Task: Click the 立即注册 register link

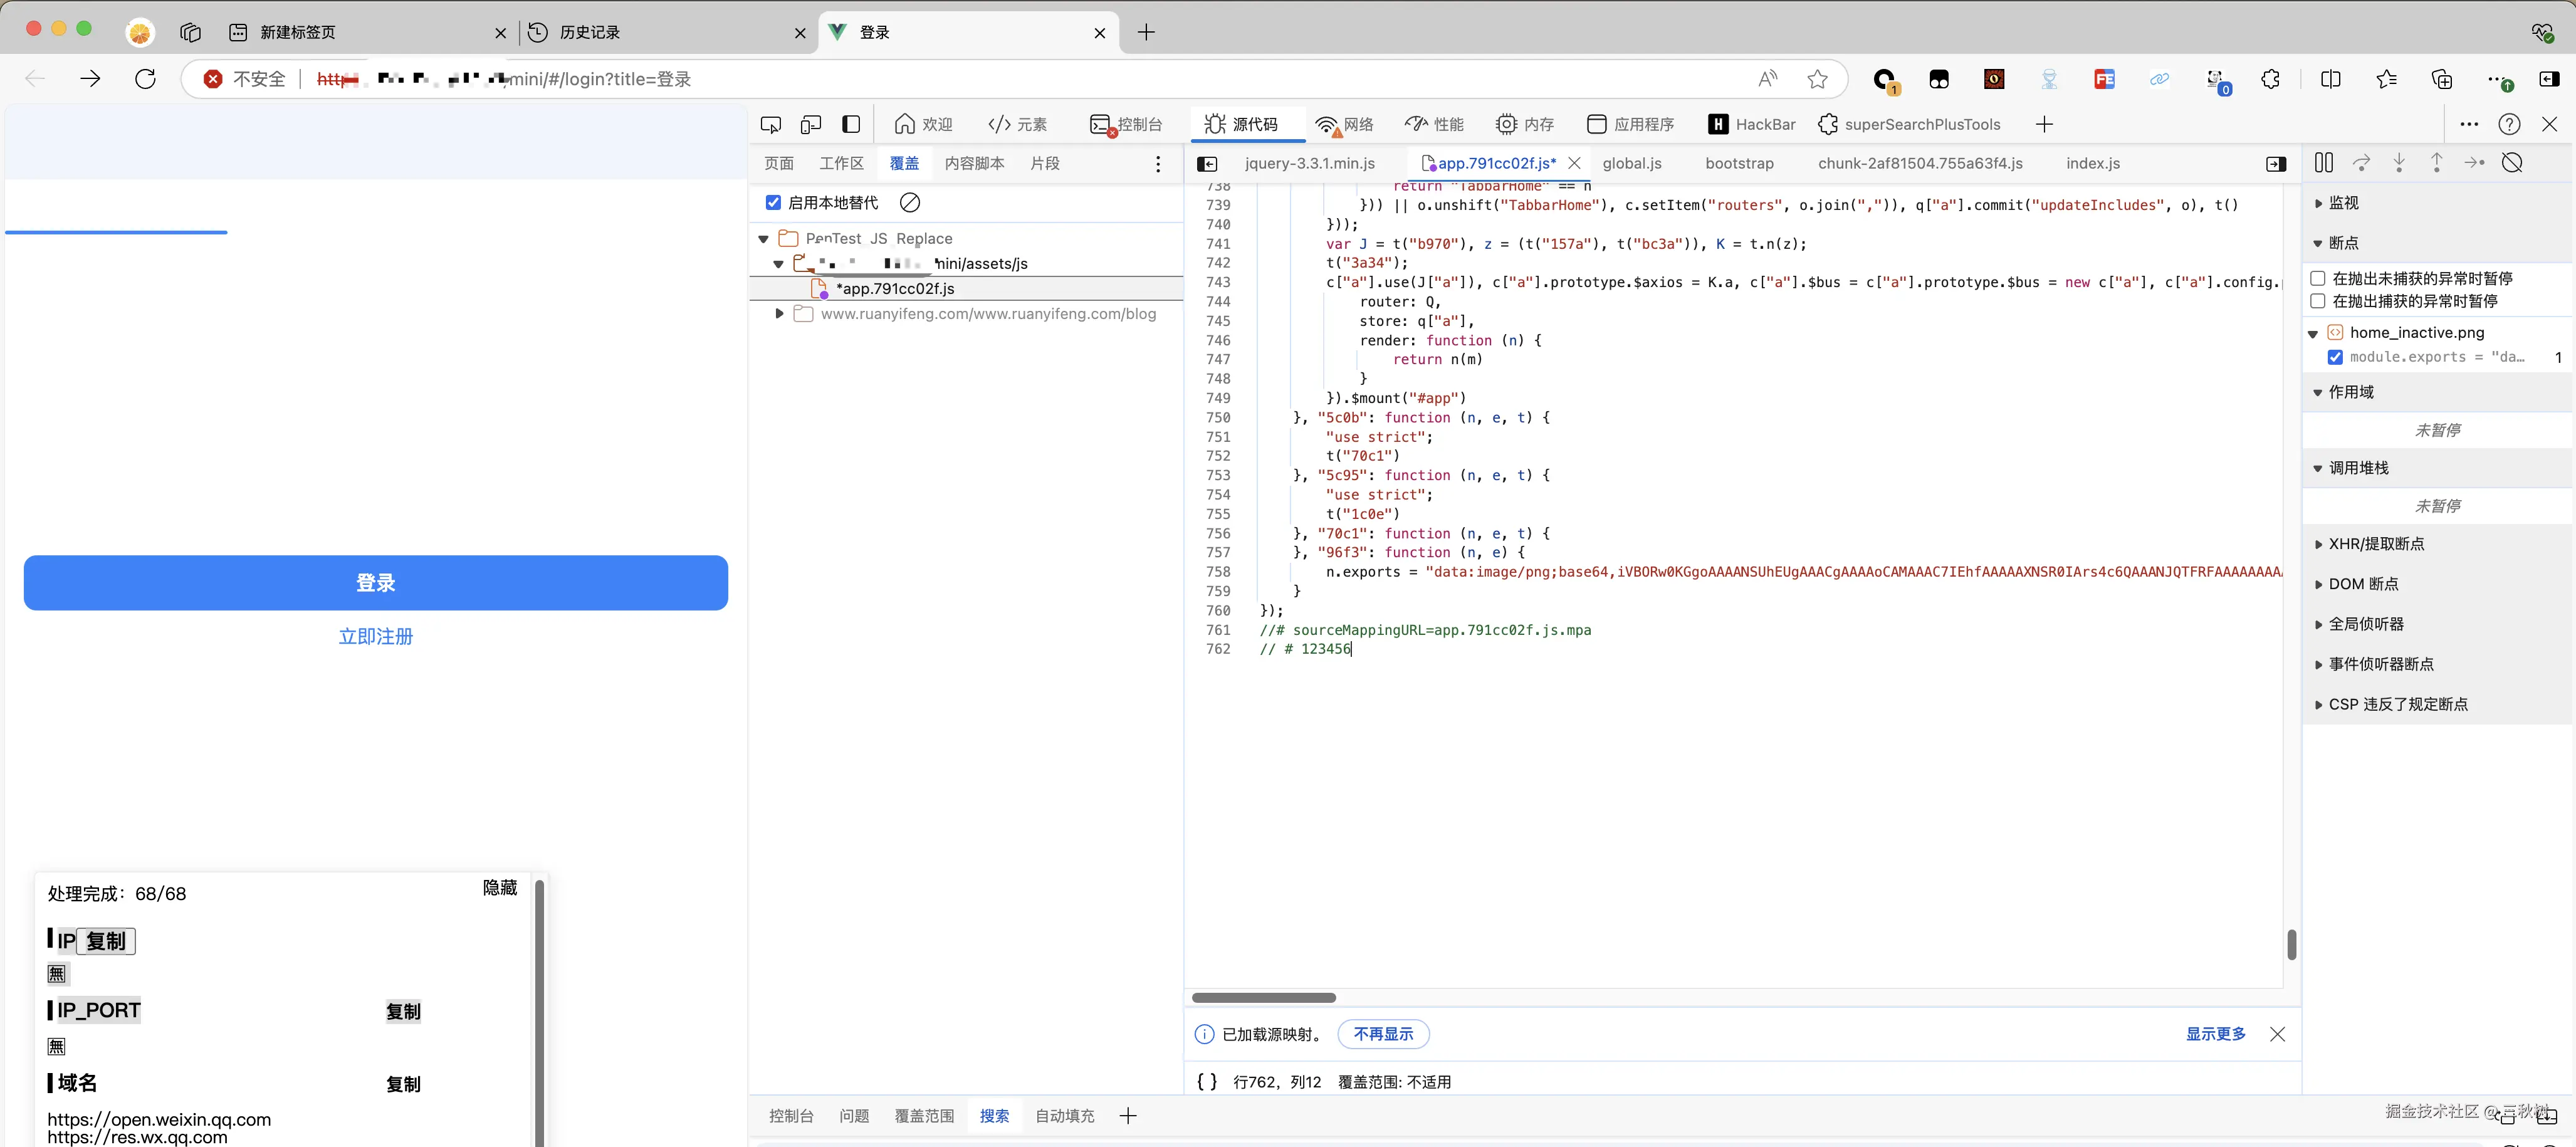Action: pyautogui.click(x=375, y=636)
